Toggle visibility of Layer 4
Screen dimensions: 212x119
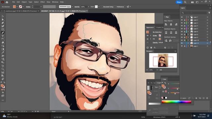coord(182,26)
